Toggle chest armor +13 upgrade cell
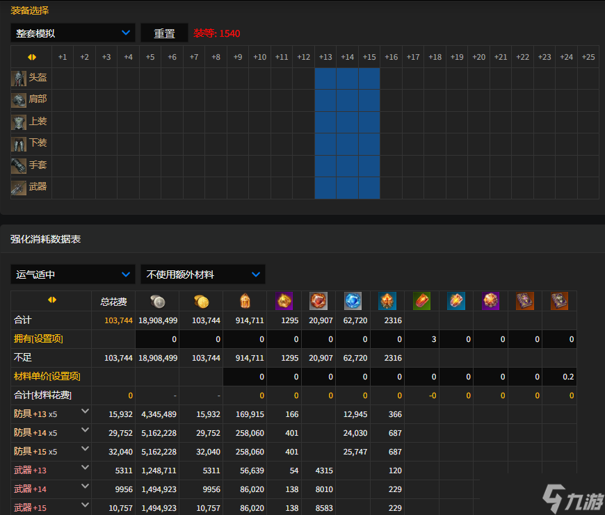The width and height of the screenshot is (605, 515). 325,122
